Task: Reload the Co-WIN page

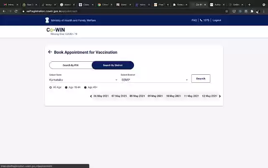Action: click(x=16, y=11)
